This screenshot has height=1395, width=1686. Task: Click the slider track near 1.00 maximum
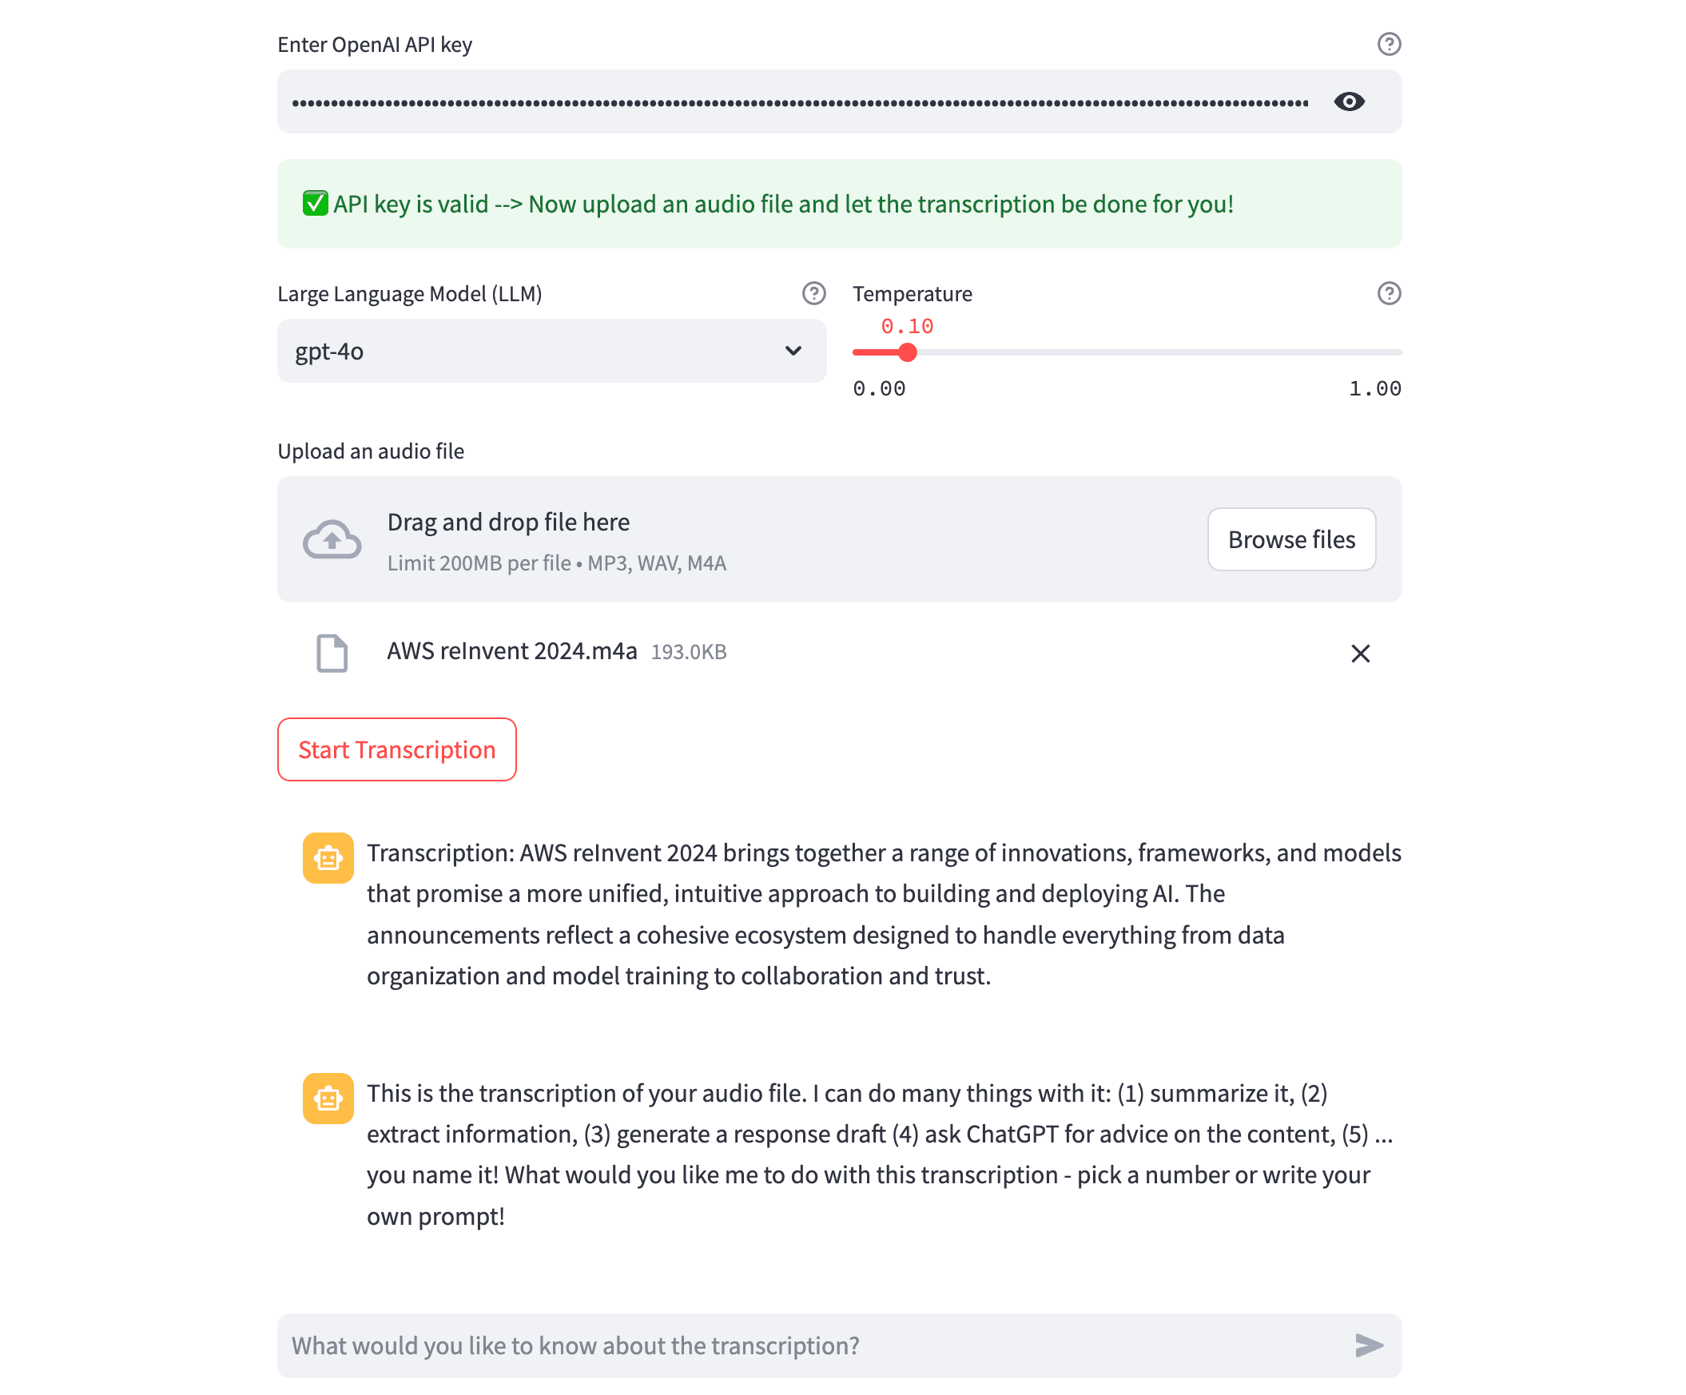[x=1389, y=352]
